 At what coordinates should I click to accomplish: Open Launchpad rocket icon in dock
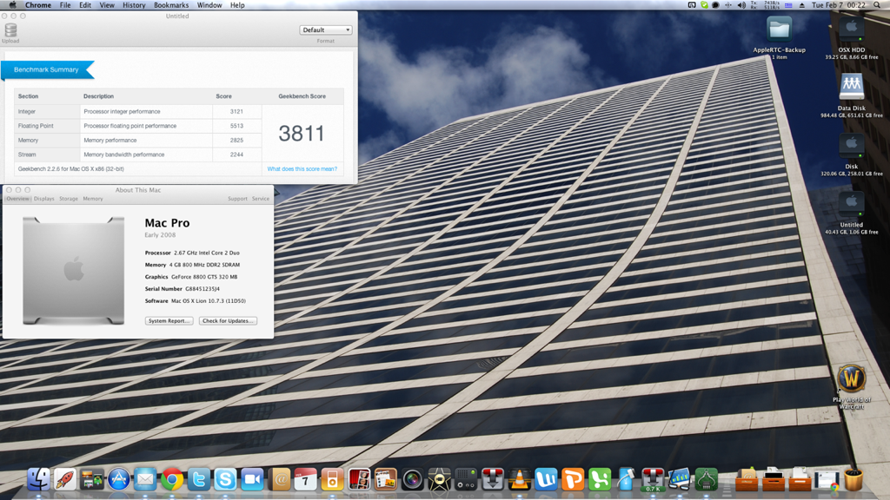tap(65, 479)
